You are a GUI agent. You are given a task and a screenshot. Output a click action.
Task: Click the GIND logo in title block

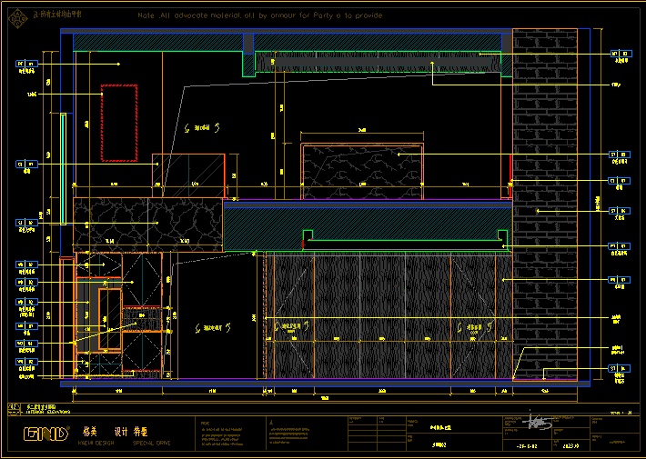[x=45, y=434]
